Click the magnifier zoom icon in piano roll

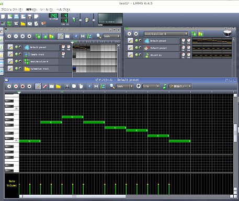(x=112, y=86)
